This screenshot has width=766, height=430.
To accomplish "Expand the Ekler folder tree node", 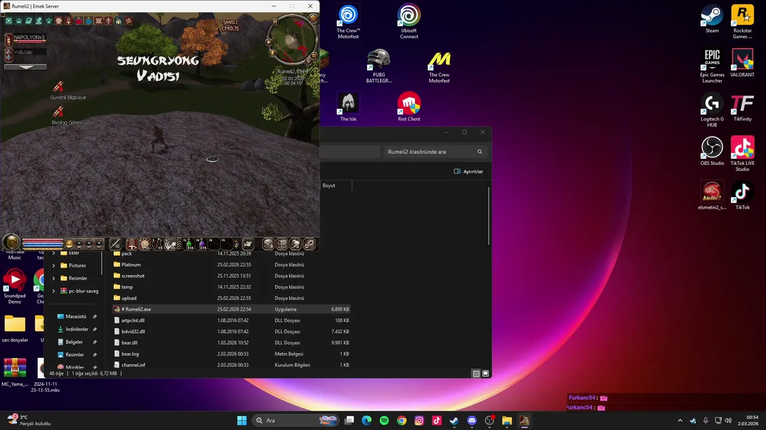I will (x=54, y=253).
